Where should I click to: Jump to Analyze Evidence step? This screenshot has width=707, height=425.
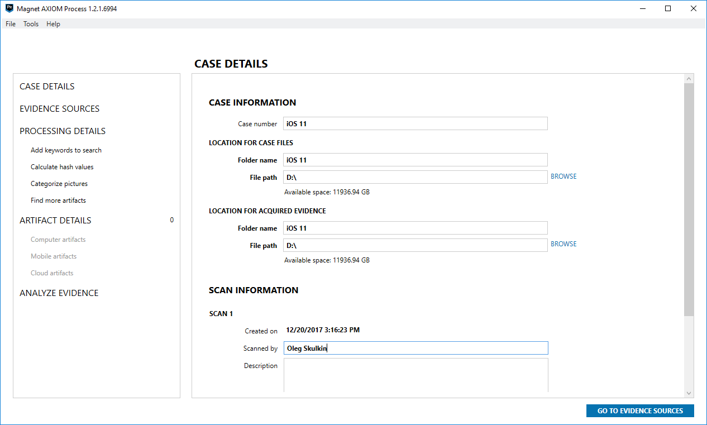pos(59,293)
